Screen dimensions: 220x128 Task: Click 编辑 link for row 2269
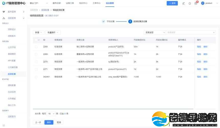(199, 54)
